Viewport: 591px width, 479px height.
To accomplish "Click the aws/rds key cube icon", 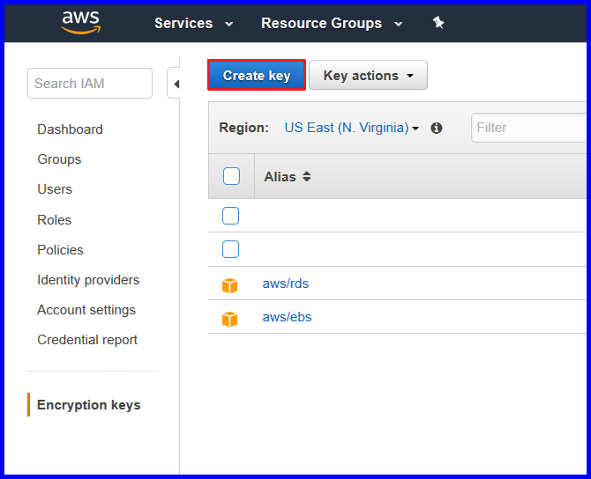I will [x=229, y=285].
